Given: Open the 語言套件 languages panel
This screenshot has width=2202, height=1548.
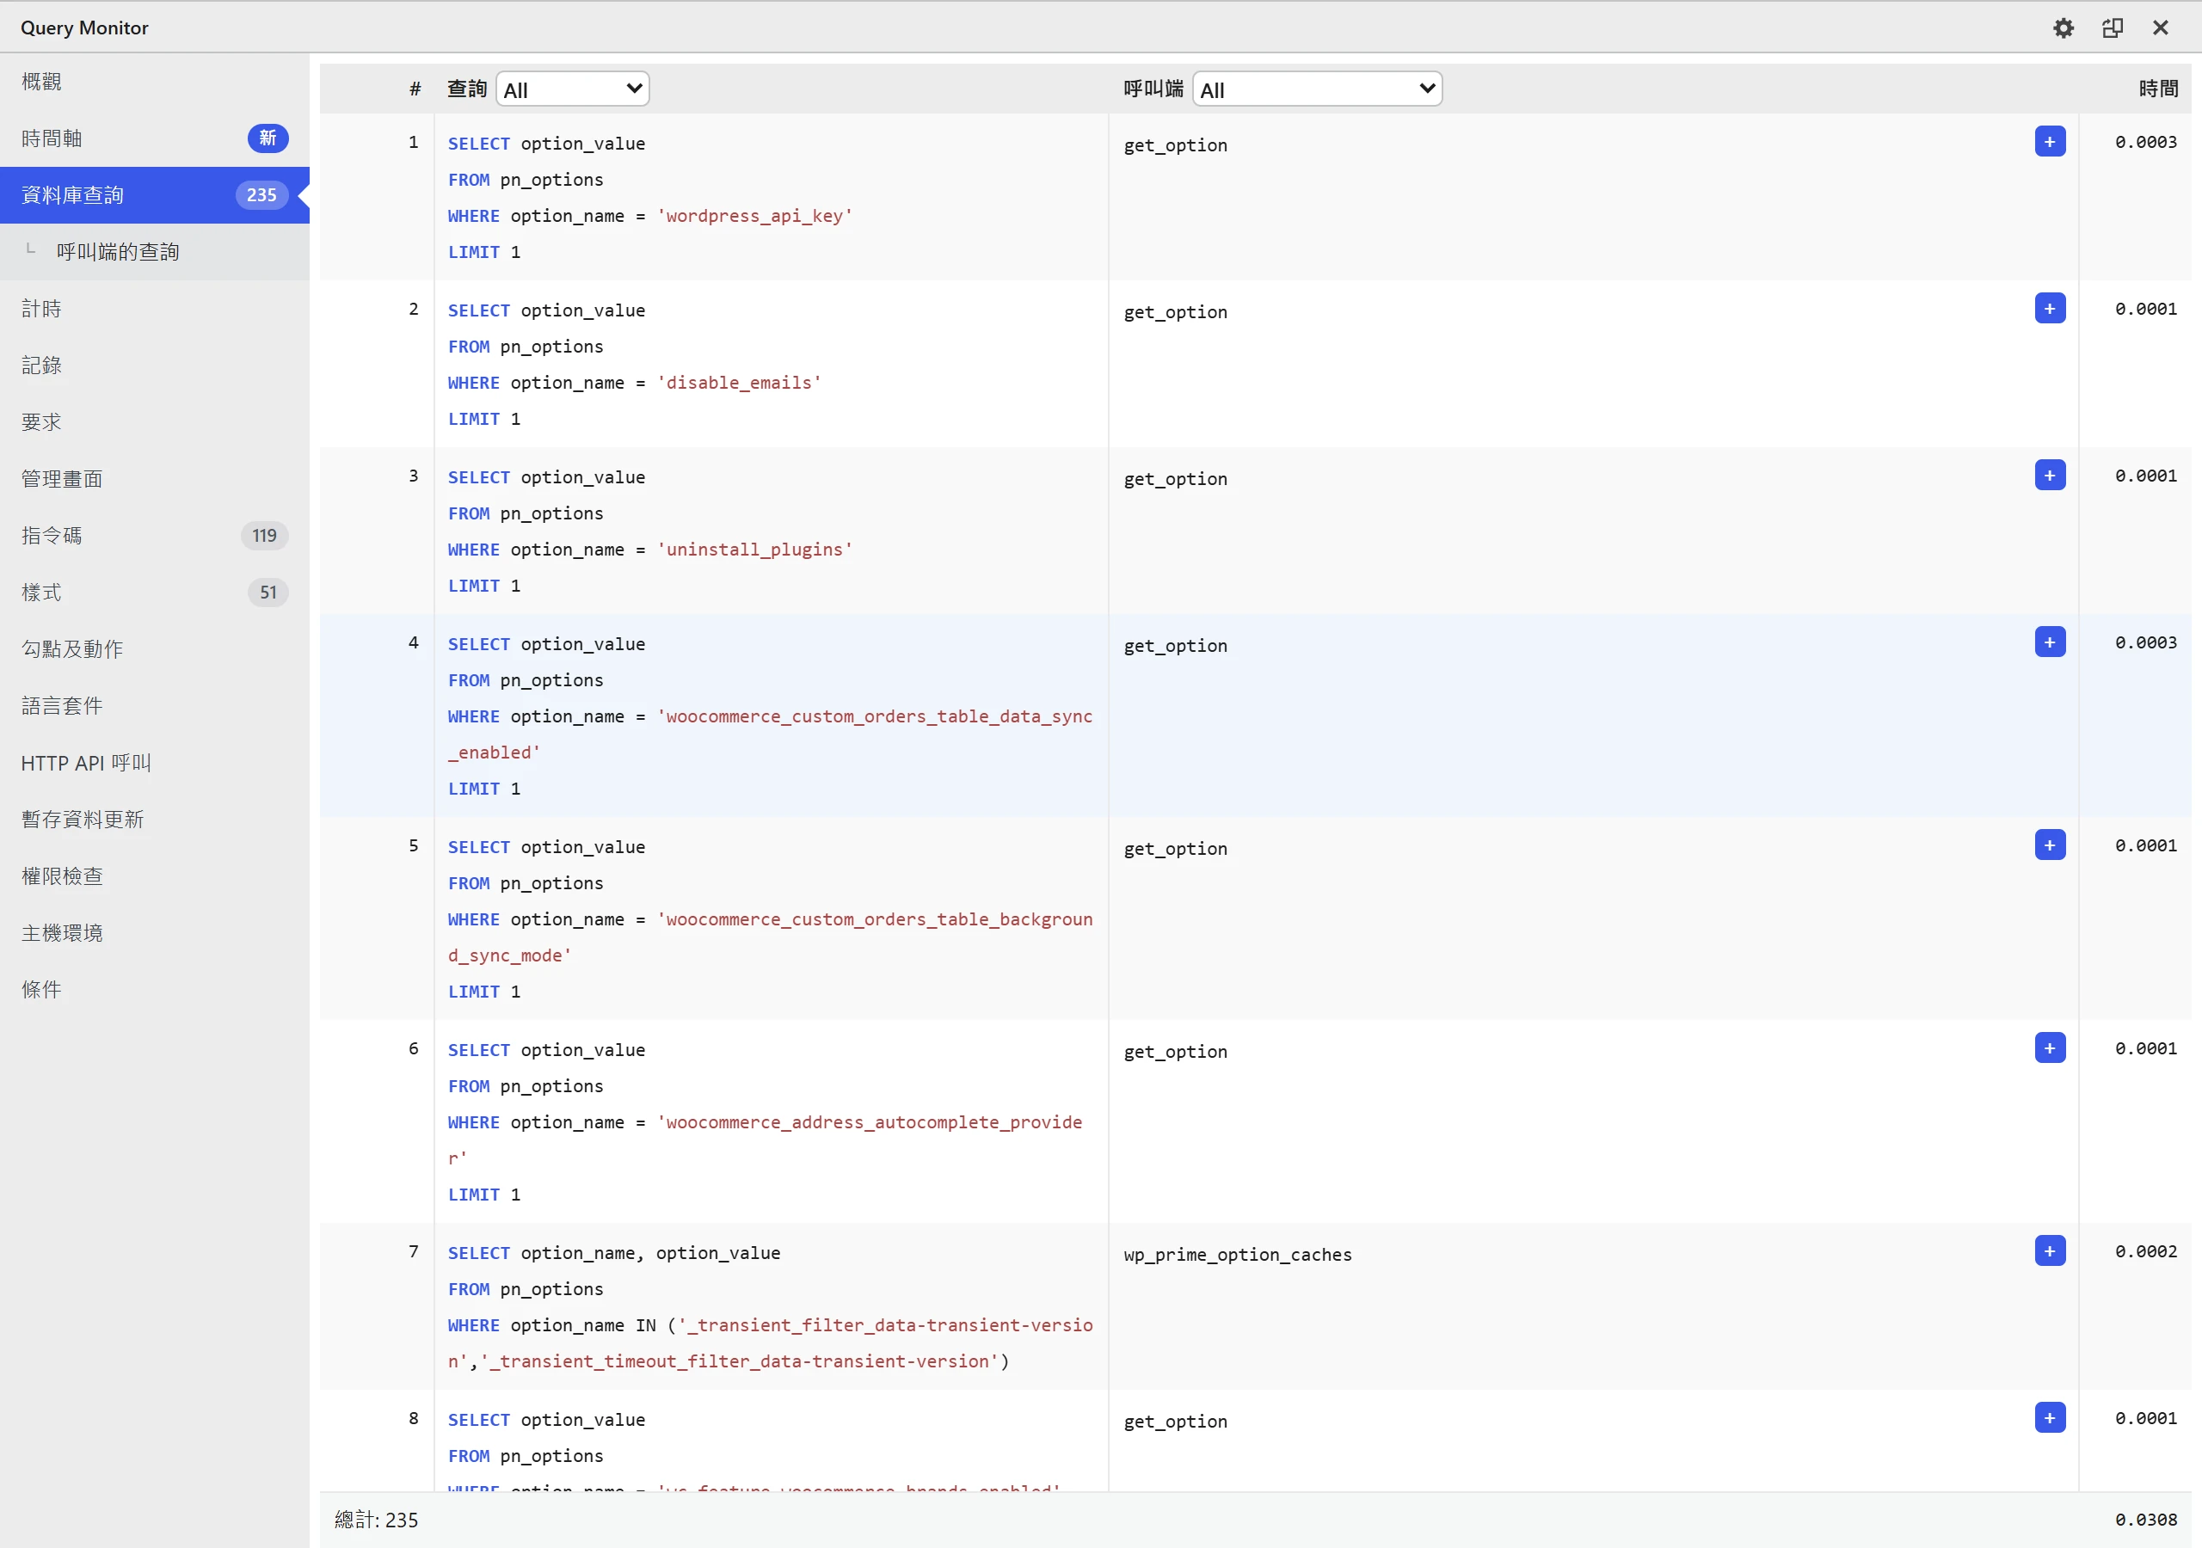Looking at the screenshot, I should point(155,706).
